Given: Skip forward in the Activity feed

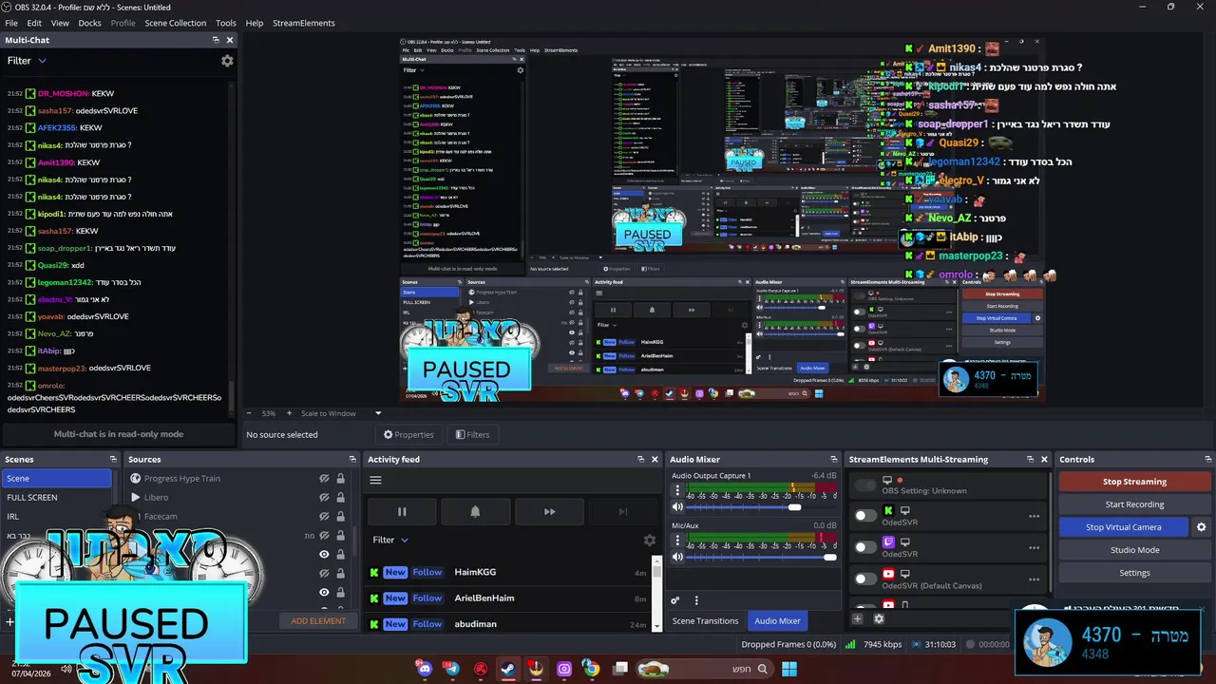Looking at the screenshot, I should point(549,511).
